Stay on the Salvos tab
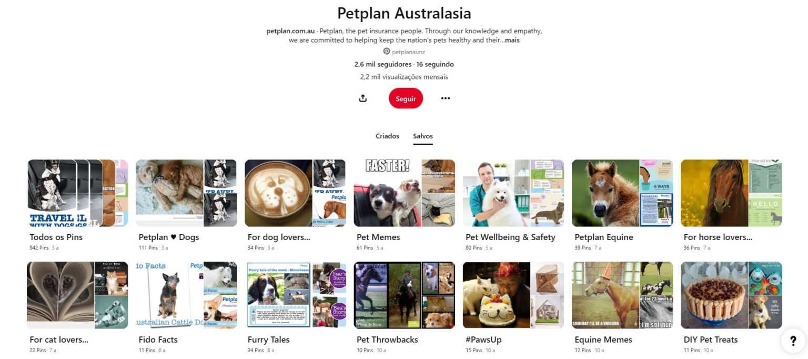The width and height of the screenshot is (808, 359). click(422, 136)
